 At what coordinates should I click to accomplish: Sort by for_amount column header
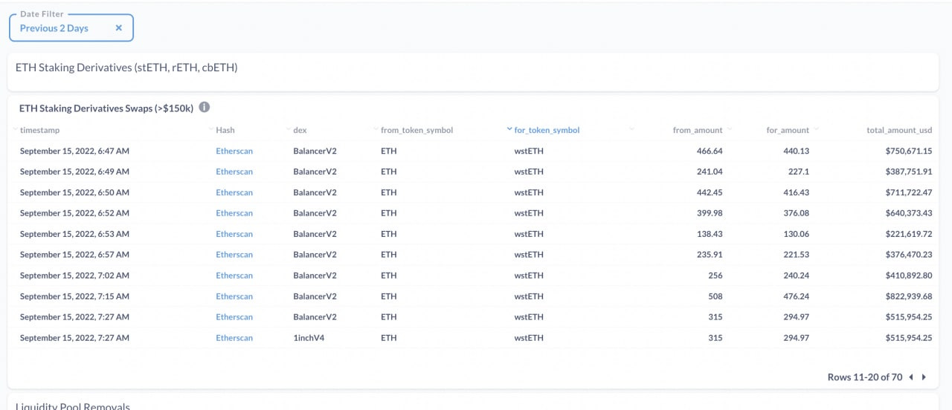[x=788, y=130]
